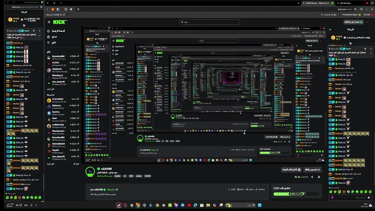The width and height of the screenshot is (375, 211).
Task: Click purple icon in chat message box
Action: pos(332,198)
